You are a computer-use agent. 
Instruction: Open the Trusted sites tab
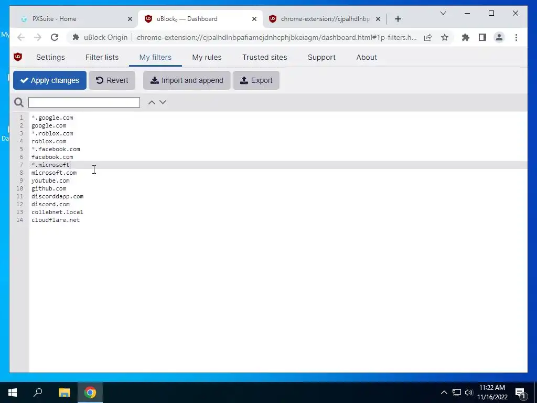265,57
